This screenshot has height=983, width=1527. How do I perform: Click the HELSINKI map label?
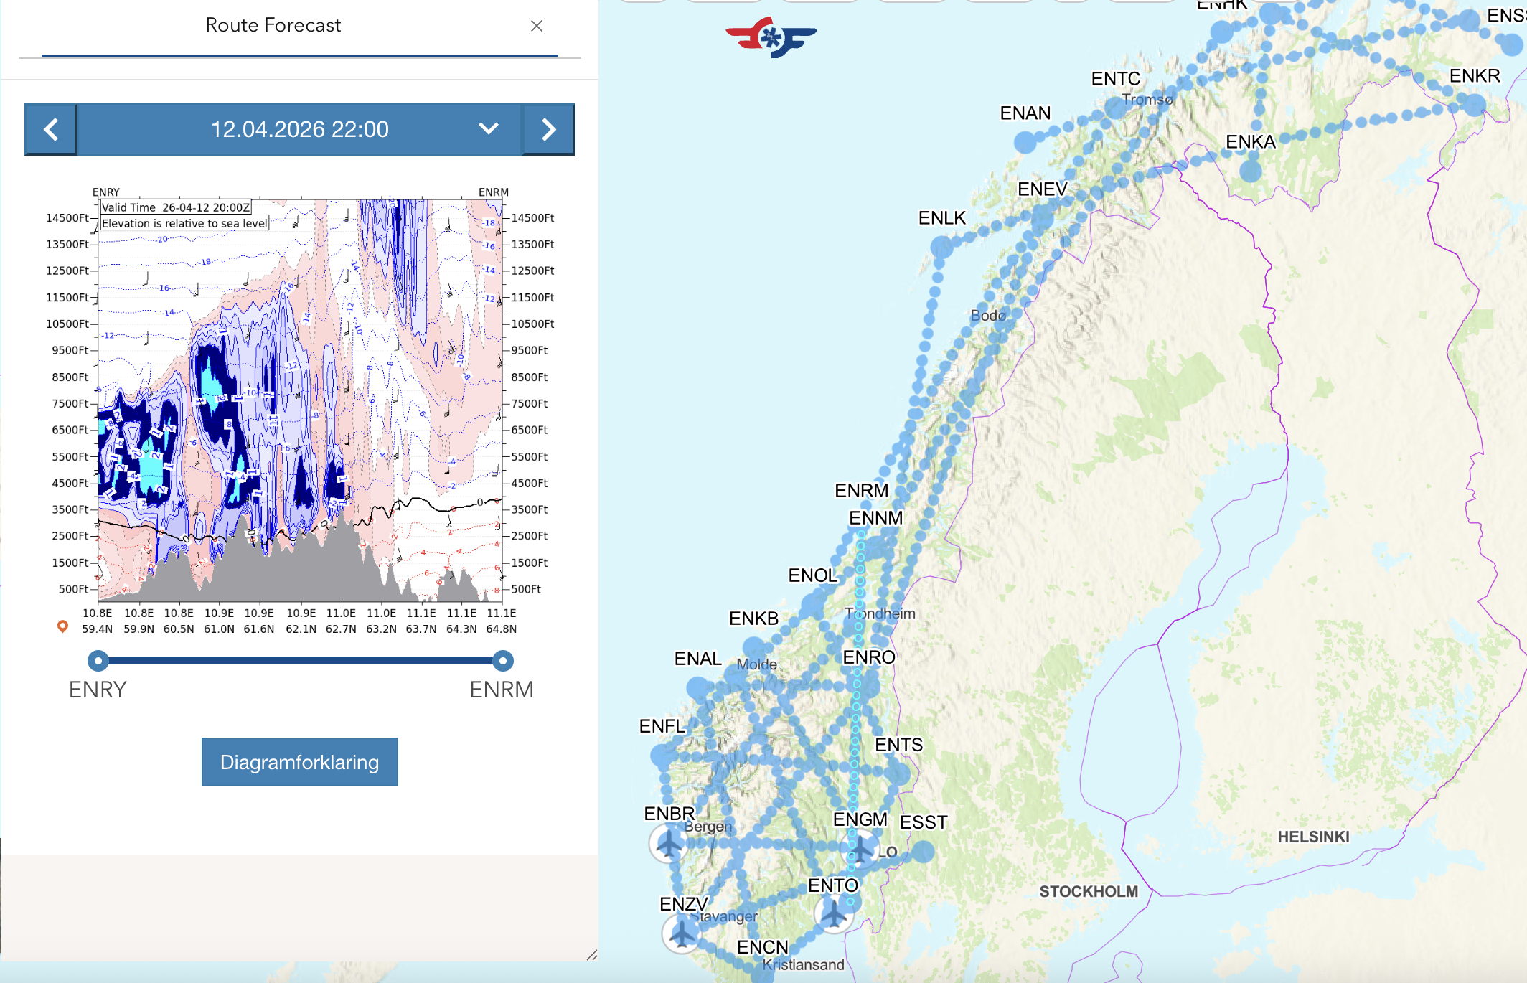[1313, 837]
